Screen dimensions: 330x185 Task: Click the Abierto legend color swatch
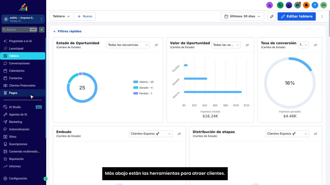tap(136, 82)
